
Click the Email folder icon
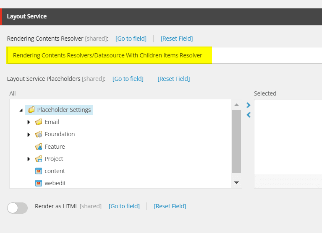[x=39, y=122]
